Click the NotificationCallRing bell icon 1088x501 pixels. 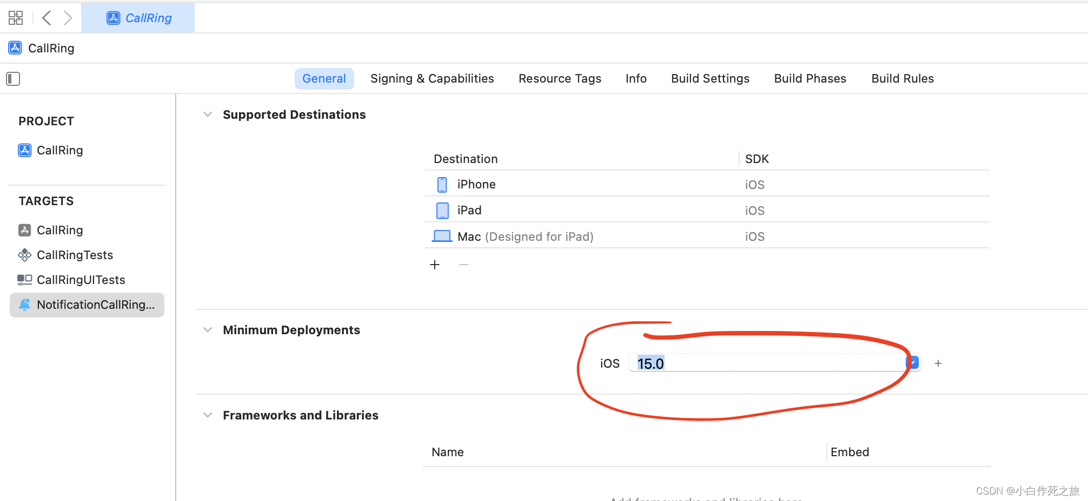[25, 304]
